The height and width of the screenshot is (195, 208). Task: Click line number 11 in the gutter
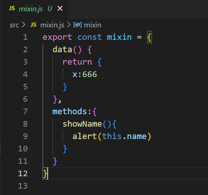click(23, 161)
